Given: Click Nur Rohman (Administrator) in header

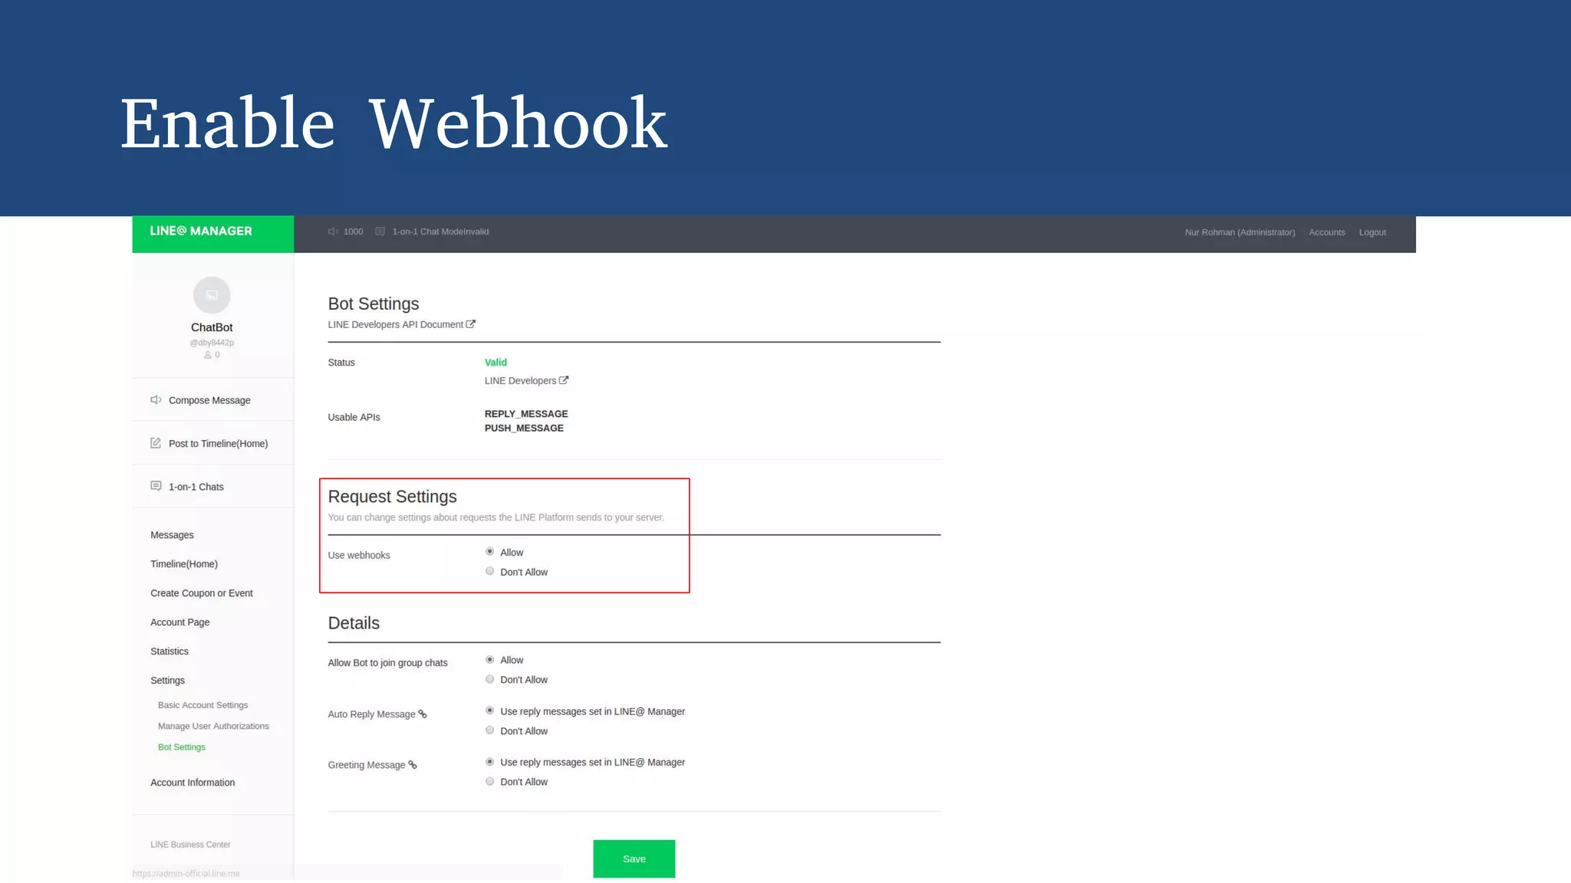Looking at the screenshot, I should pos(1240,232).
